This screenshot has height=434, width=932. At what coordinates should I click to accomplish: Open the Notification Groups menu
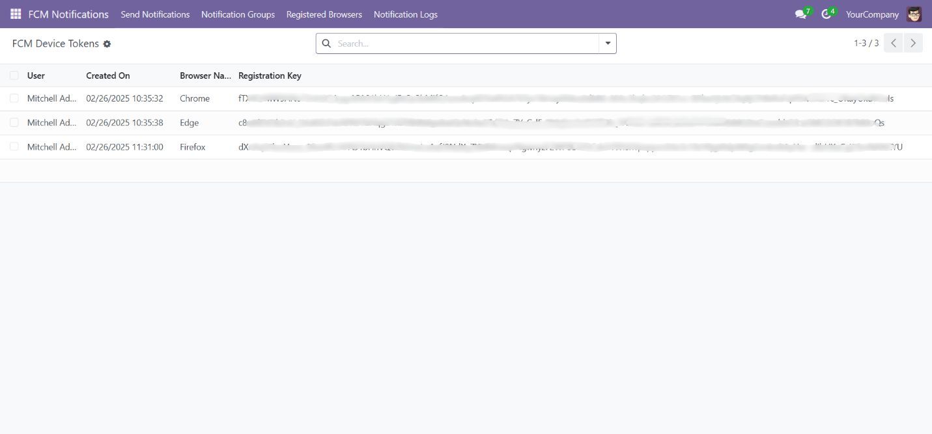tap(238, 14)
